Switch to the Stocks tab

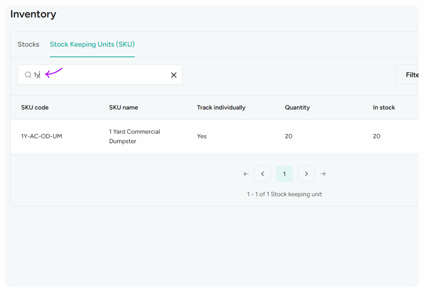point(28,44)
